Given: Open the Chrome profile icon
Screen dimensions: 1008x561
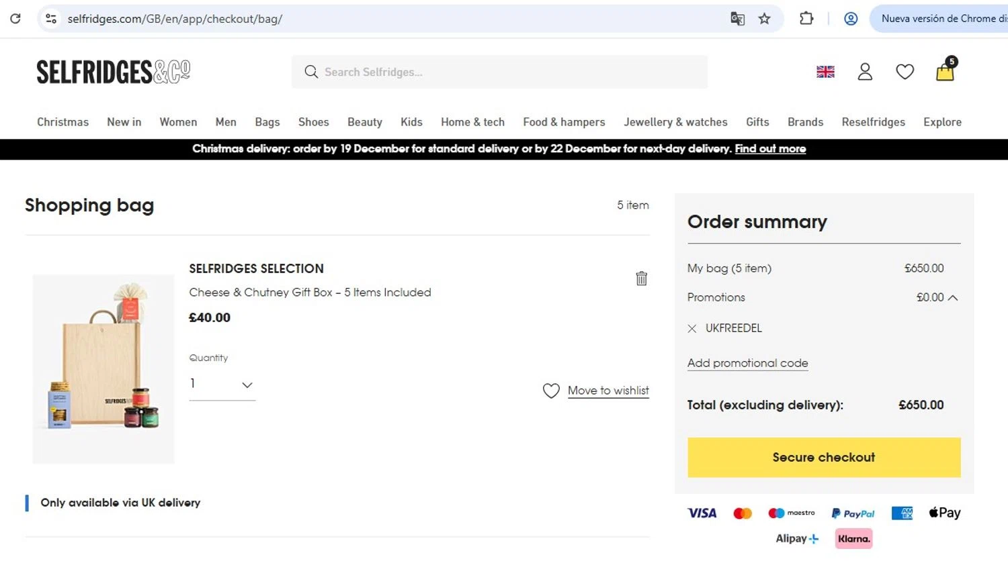Looking at the screenshot, I should [851, 19].
